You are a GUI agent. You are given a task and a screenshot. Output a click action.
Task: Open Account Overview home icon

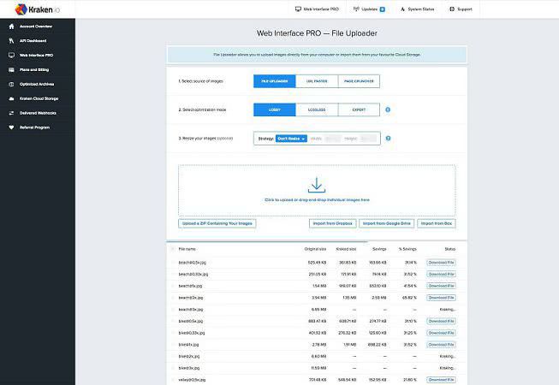11,26
